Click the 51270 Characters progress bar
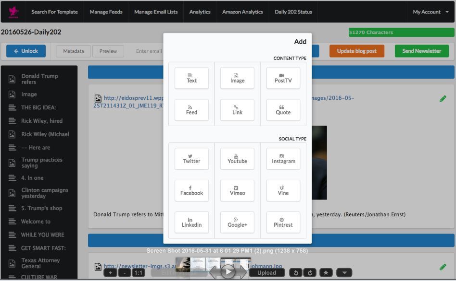Image resolution: width=456 pixels, height=281 pixels. point(401,33)
